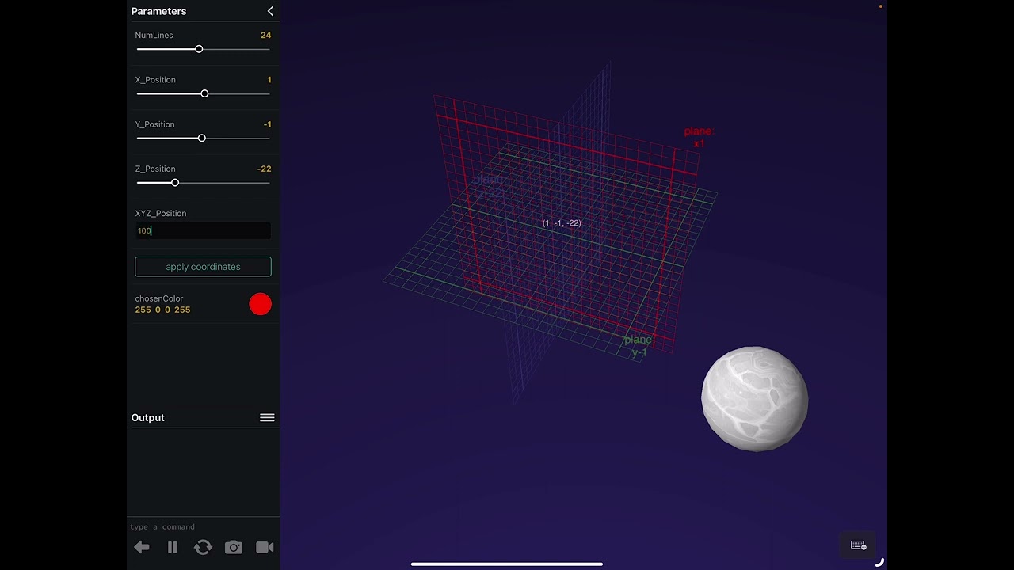Click the Output panel heading
Screen dimensions: 1014x570
pos(148,418)
